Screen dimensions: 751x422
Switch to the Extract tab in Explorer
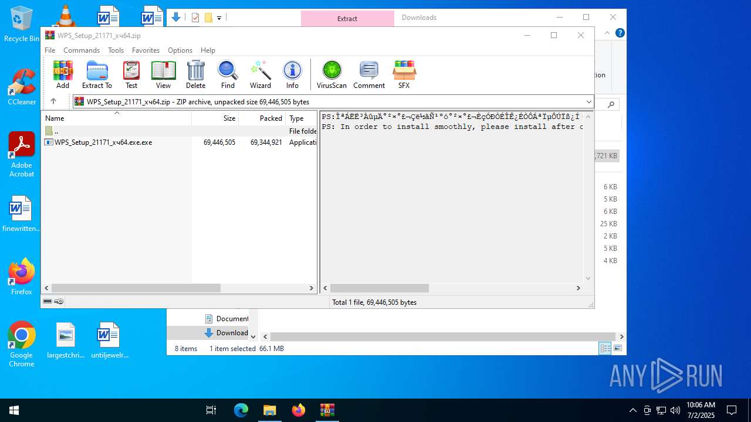click(x=347, y=18)
